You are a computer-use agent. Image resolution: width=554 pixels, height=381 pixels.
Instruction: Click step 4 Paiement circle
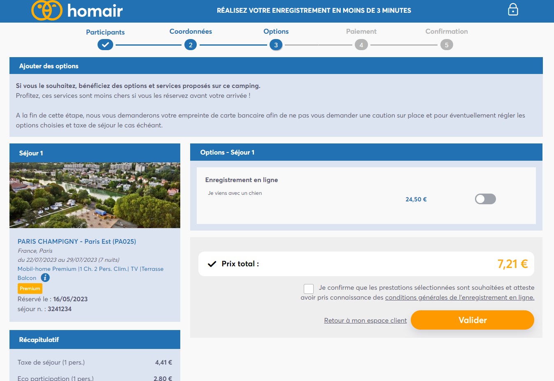tap(361, 45)
